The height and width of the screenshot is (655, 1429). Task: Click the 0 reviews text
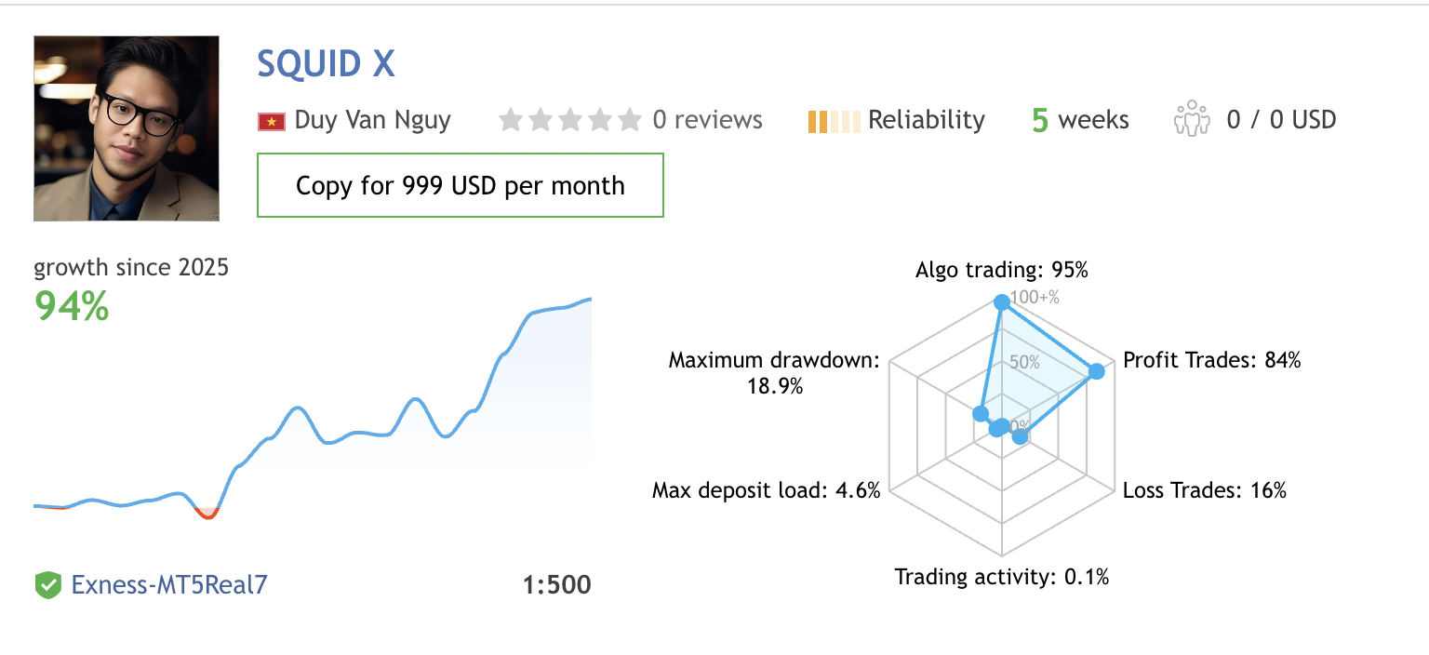point(707,120)
